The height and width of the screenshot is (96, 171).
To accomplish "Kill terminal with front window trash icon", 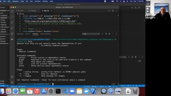I will 109,34.
